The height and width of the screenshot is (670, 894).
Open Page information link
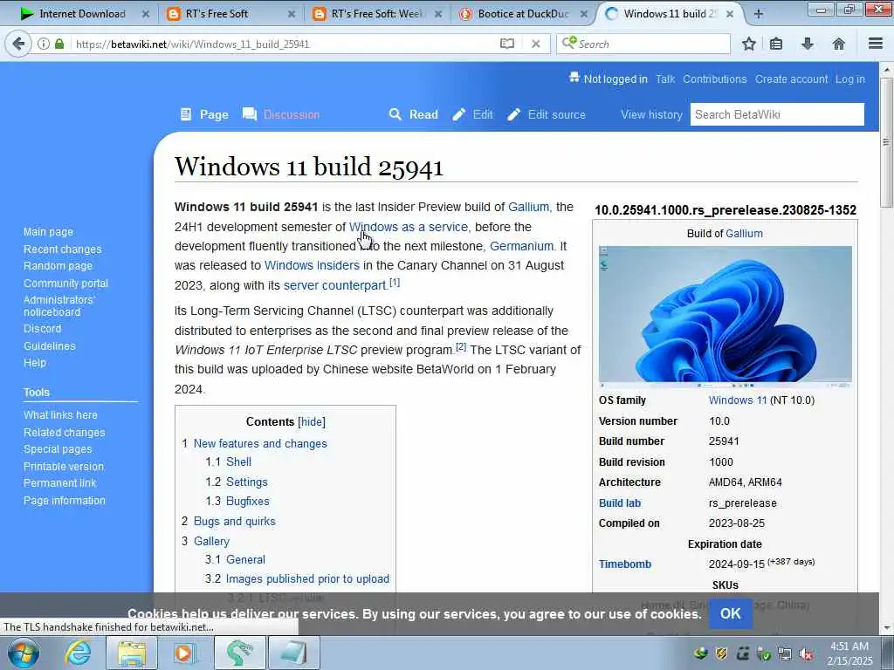[x=65, y=500]
